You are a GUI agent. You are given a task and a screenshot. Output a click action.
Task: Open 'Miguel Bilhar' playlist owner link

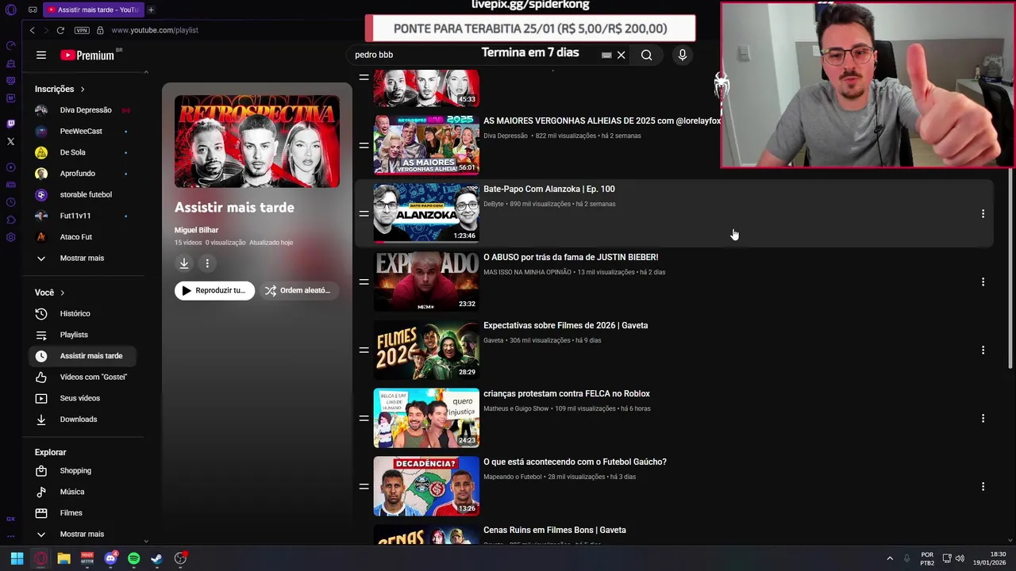point(196,230)
